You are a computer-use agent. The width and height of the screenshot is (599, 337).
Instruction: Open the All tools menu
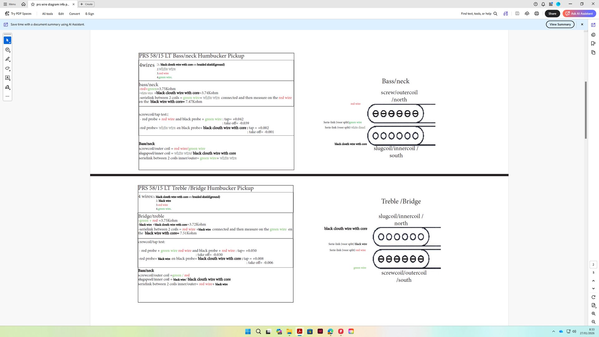click(47, 14)
